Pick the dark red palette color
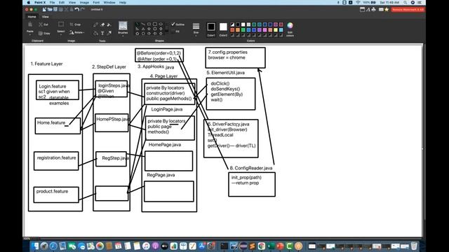Image resolution: width=449 pixels, height=252 pixels. (281, 24)
